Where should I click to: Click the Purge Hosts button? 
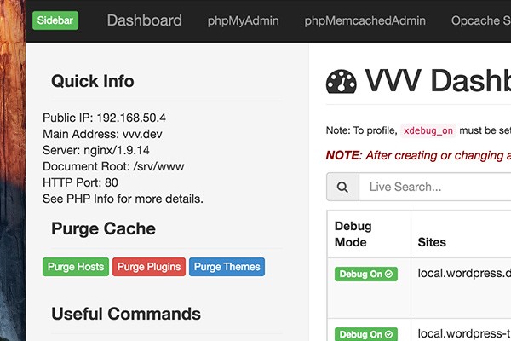coord(76,267)
